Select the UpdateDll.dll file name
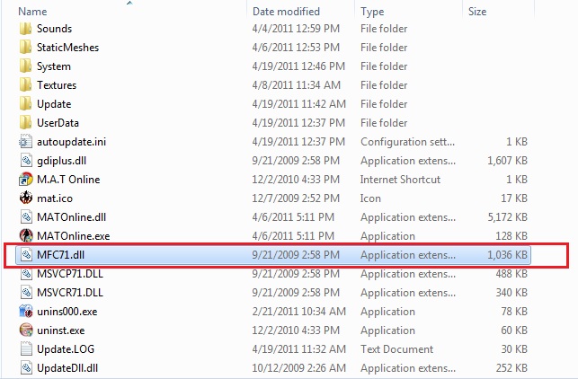 point(67,368)
